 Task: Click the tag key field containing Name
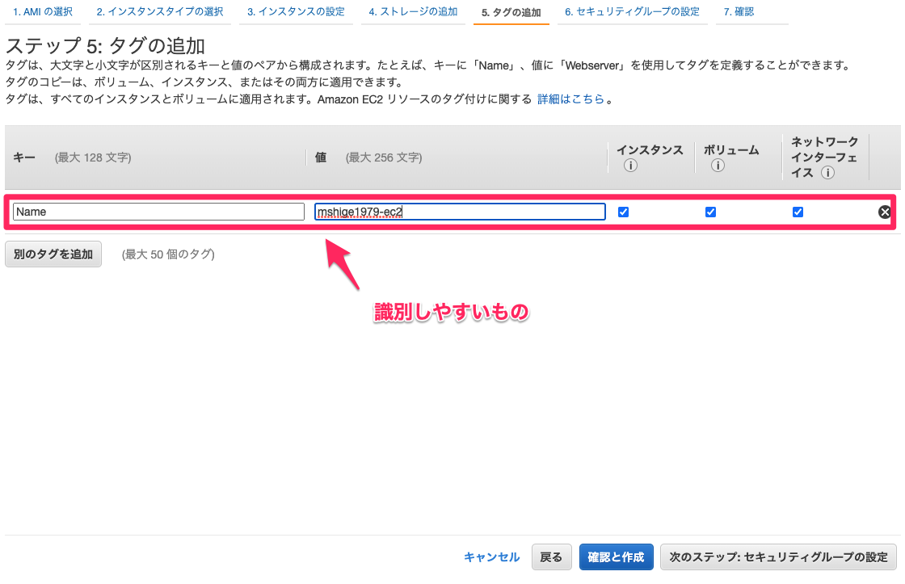pos(158,212)
